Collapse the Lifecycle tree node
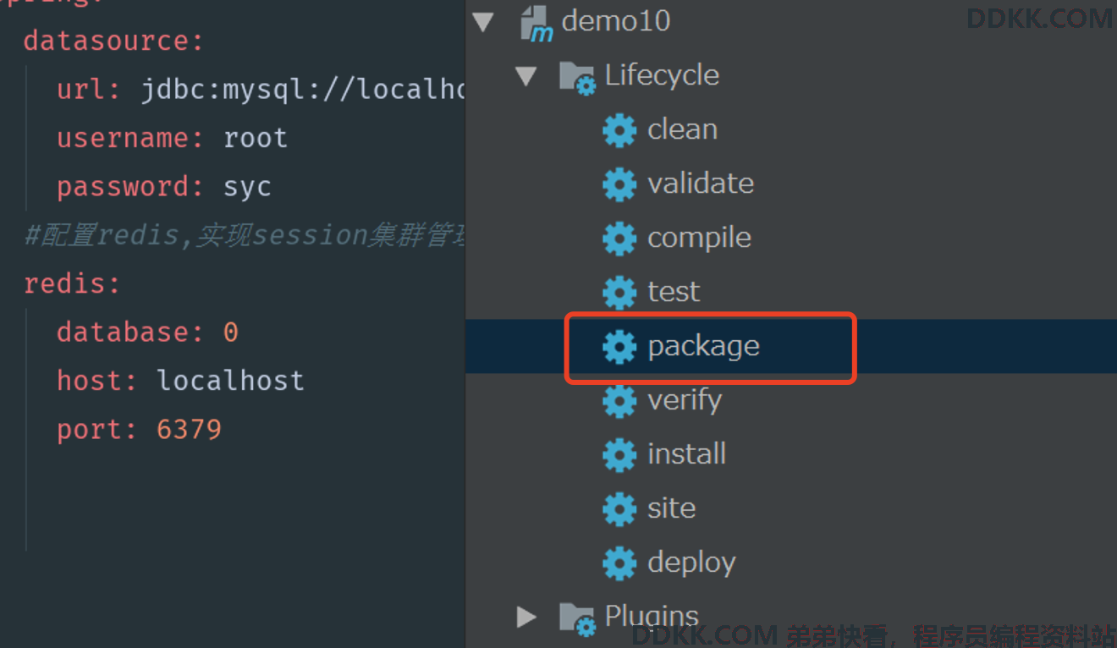 click(x=525, y=76)
